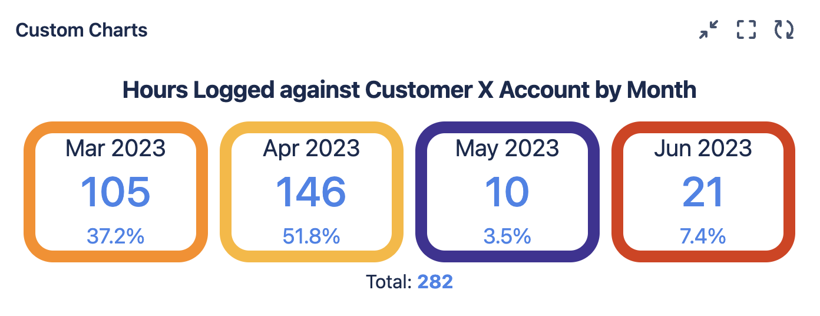
Task: Click the 21 hours value for June
Action: (703, 192)
